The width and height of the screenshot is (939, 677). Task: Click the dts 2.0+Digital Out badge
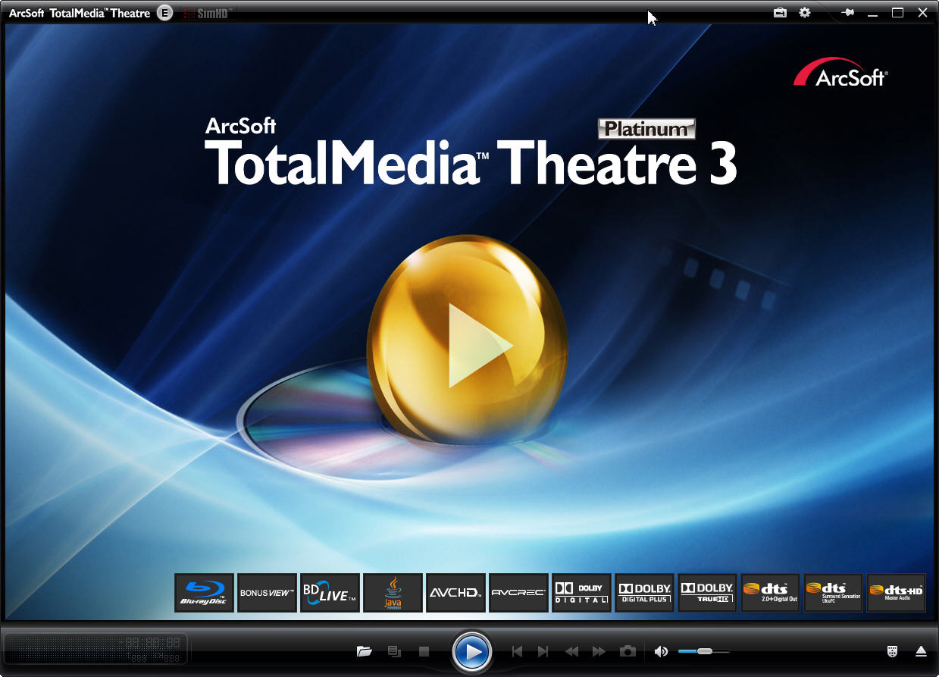[770, 593]
